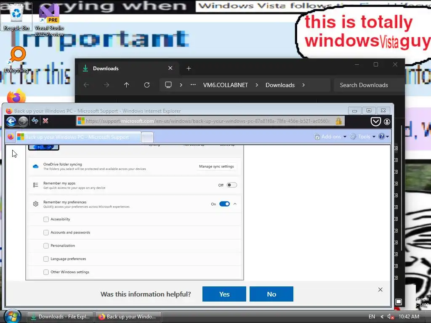The height and width of the screenshot is (323, 431).
Task: Click VM6.COLLABNET breadcrumb segment
Action: (x=226, y=85)
